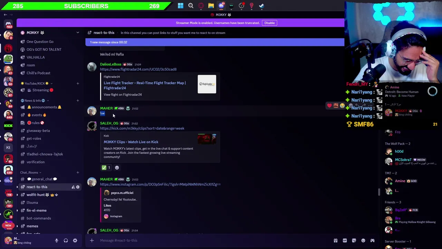Viewport: 442px width, 249px height.
Task: Open the apps launcher in message bar
Action: click(372, 240)
